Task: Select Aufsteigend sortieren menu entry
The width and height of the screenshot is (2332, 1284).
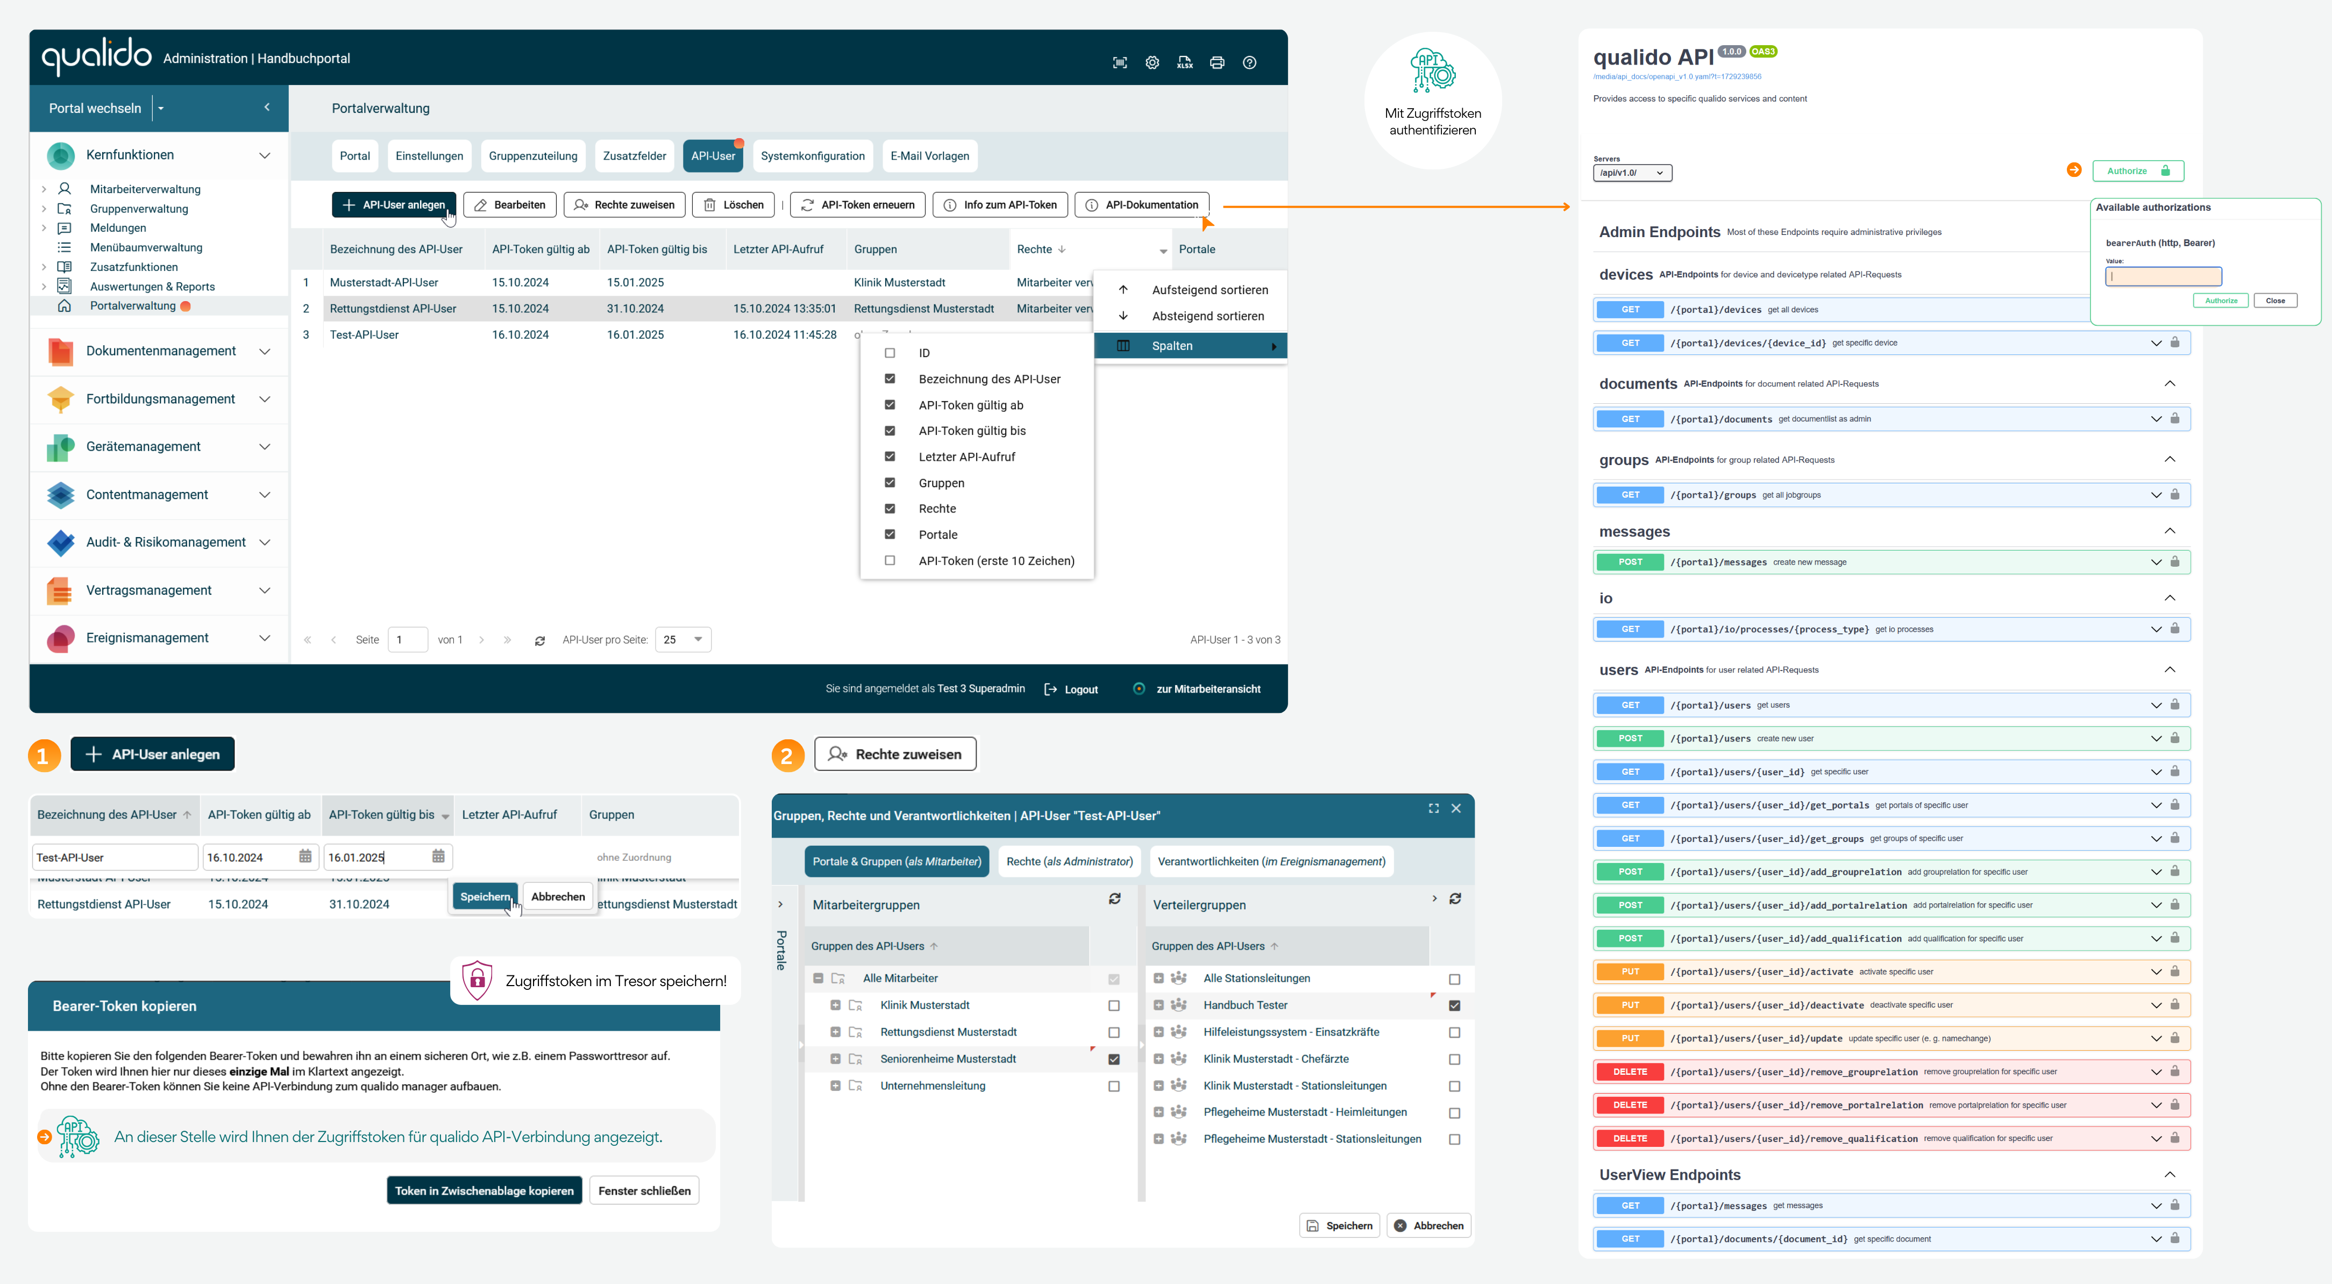Action: click(1190, 290)
